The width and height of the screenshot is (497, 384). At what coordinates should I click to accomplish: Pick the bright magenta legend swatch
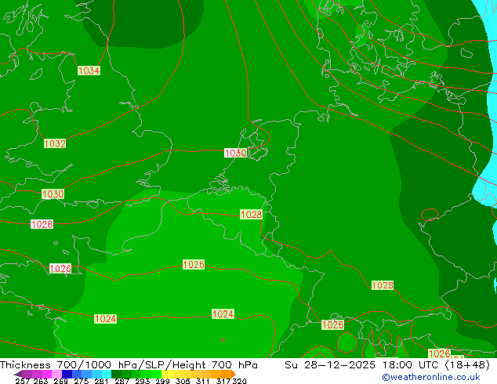(x=47, y=374)
